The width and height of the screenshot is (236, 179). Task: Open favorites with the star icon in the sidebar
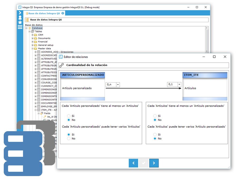click(20, 22)
